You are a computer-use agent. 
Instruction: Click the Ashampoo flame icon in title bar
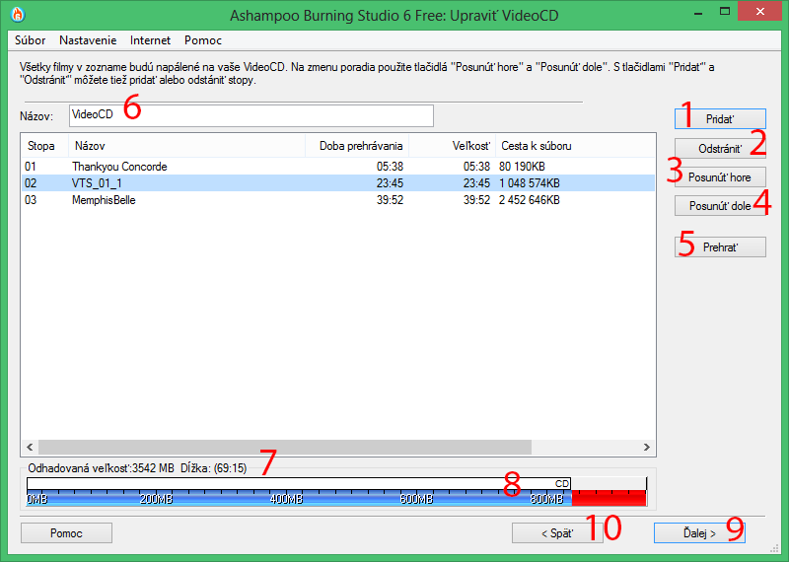point(18,15)
